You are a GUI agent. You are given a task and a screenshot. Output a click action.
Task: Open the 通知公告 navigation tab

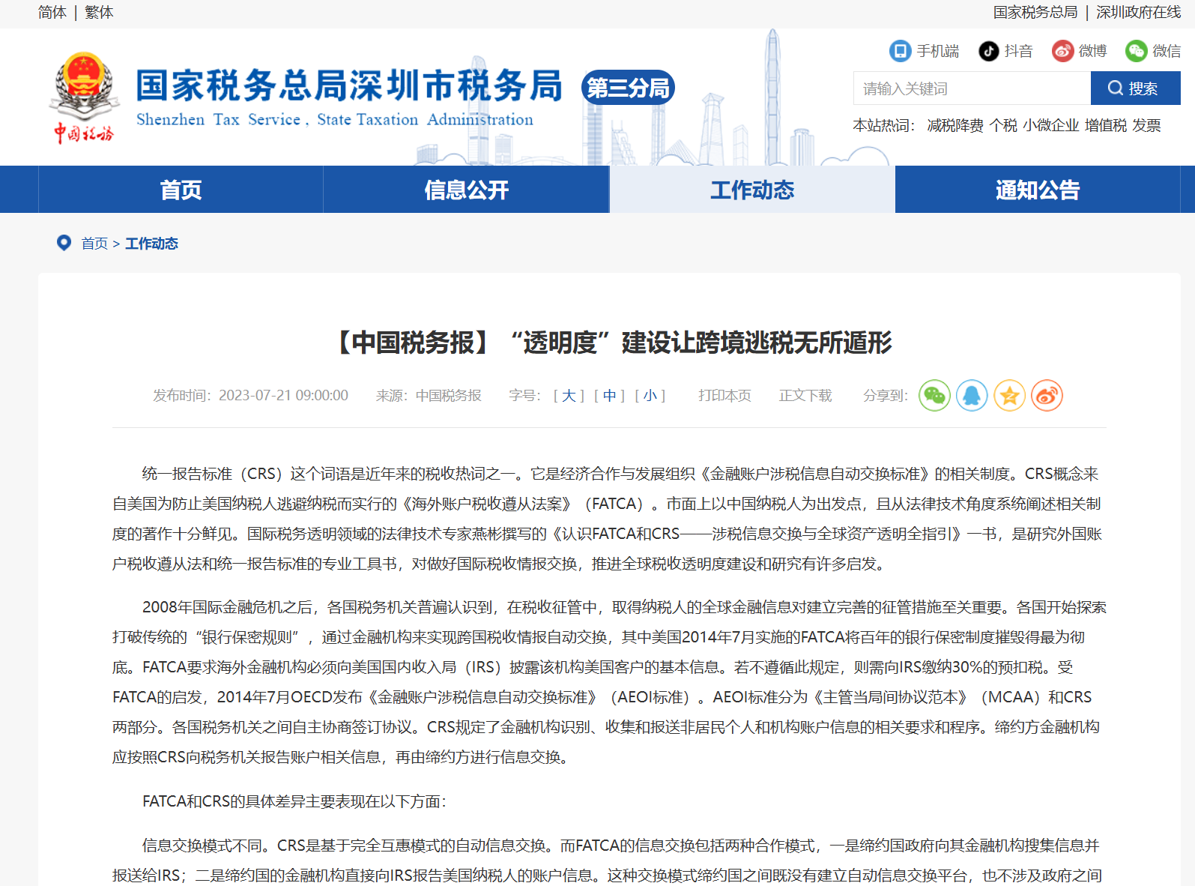tap(1037, 190)
